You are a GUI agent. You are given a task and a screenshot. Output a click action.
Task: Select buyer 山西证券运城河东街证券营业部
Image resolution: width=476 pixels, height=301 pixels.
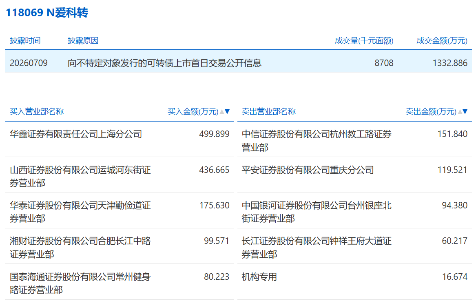coord(80,176)
